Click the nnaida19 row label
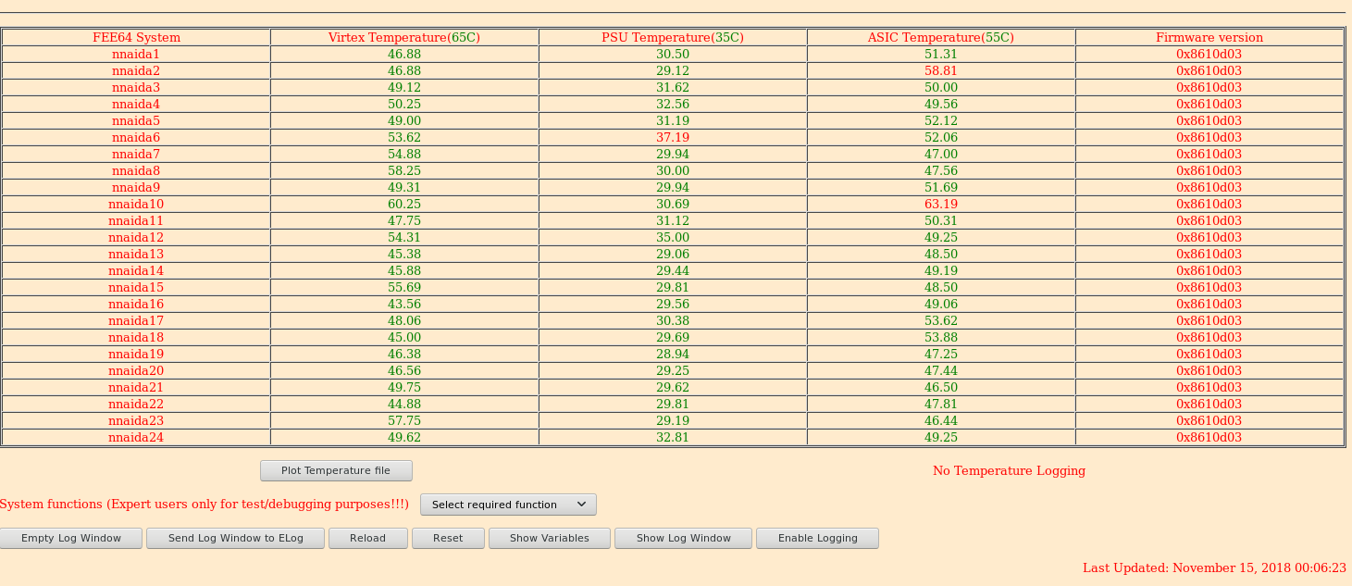1352x586 pixels. tap(136, 355)
